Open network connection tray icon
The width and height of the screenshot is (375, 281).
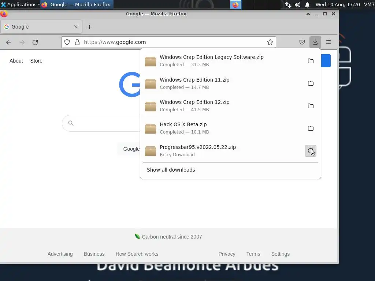(x=288, y=5)
